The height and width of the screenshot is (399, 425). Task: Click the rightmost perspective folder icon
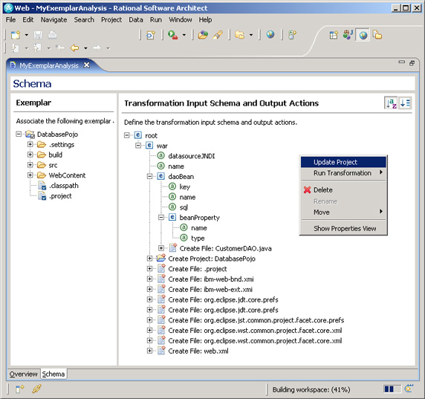pos(377,35)
